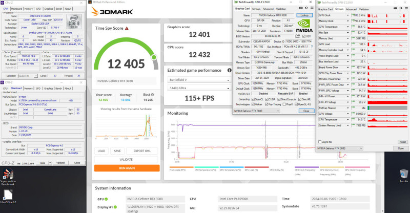This screenshot has width=410, height=213.
Task: Open the Battlefield V game dropdown
Action: 199,80
